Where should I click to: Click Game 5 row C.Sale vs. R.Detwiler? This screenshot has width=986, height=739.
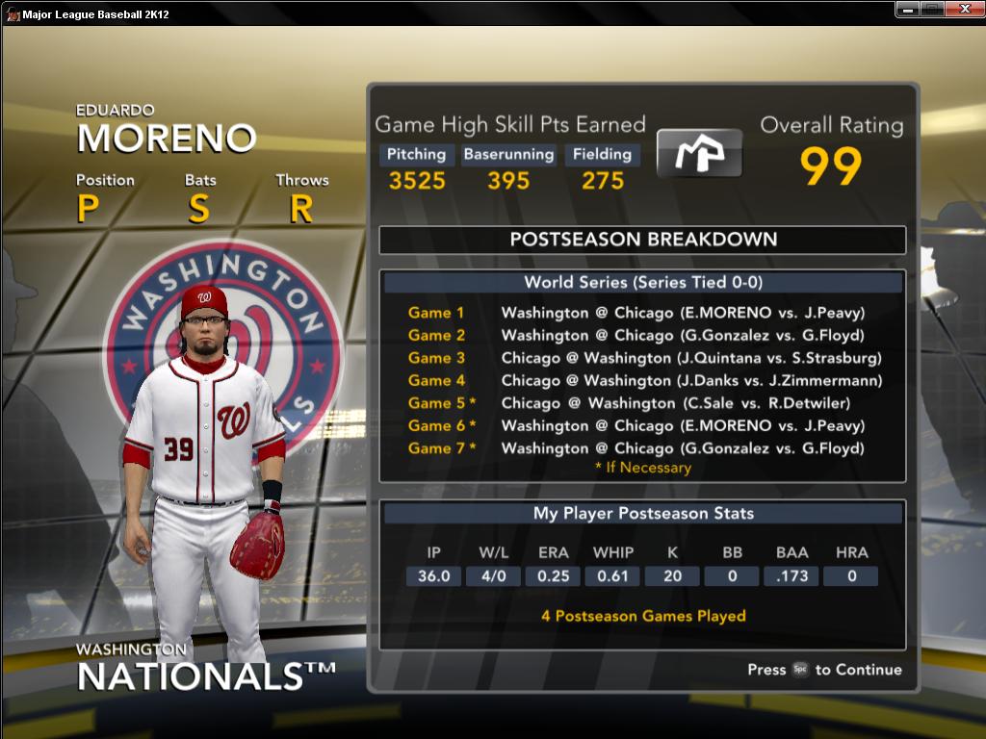[x=629, y=403]
